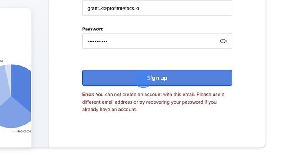Click the Product cost label leader line
This screenshot has height=160, width=287.
pos(13,130)
